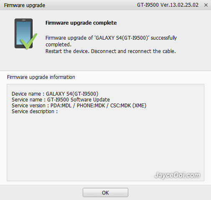Click the CSC:MDK (XME) text
The width and height of the screenshot is (211, 200).
[x=128, y=106]
